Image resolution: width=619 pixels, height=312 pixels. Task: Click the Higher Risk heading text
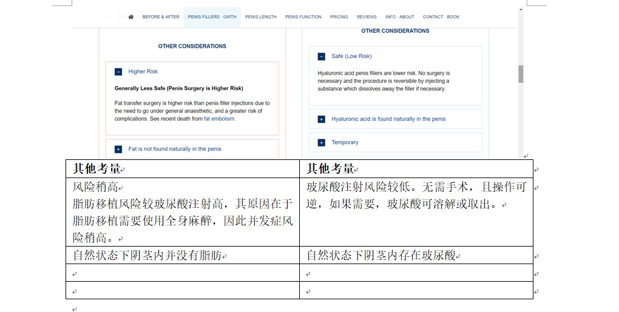click(143, 71)
